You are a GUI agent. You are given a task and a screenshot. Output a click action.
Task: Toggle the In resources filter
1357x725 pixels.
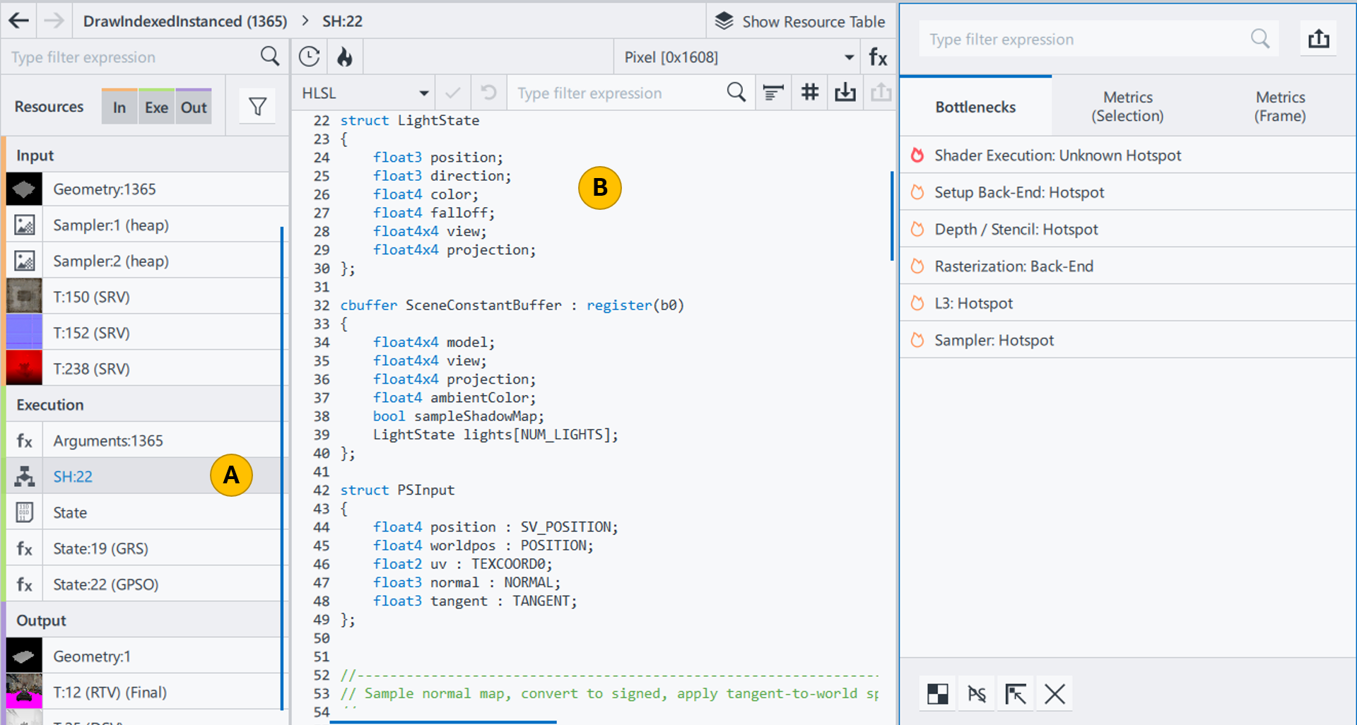[x=119, y=107]
